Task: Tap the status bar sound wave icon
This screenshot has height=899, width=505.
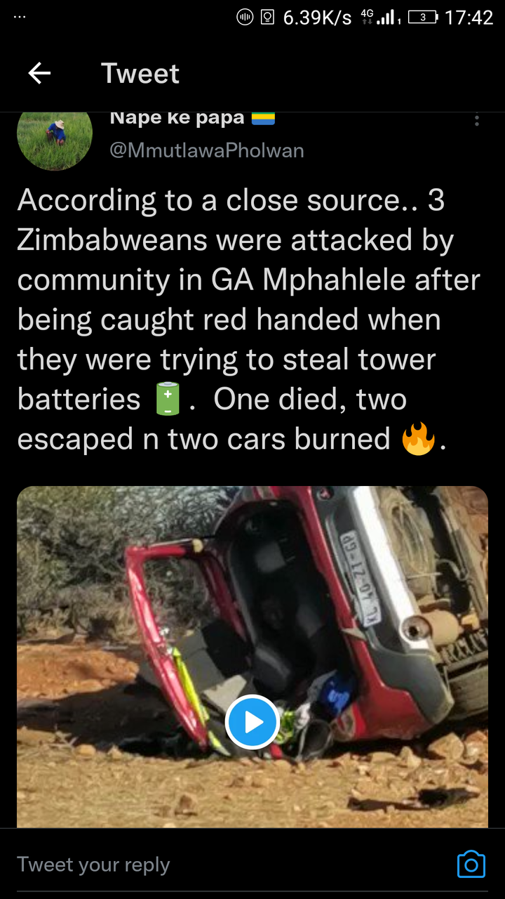Action: point(245,18)
